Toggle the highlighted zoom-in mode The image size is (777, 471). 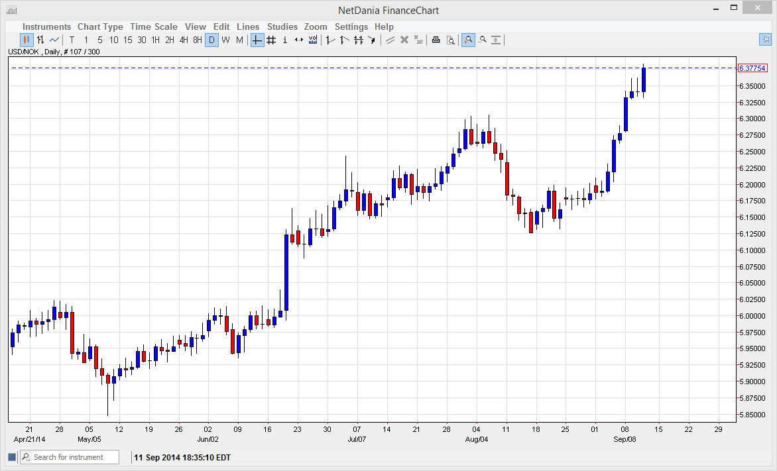(468, 40)
